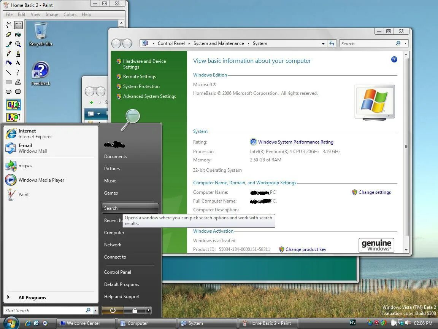Pick the Color Picker eyedropper tool

[x=9, y=44]
